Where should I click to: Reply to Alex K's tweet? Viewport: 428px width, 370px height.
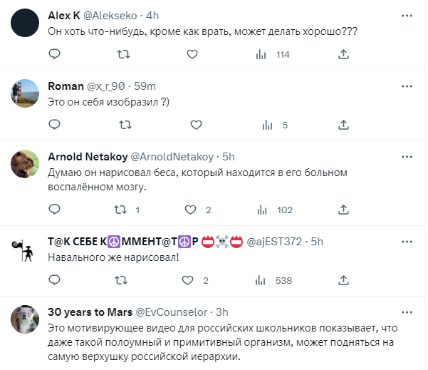[x=53, y=54]
